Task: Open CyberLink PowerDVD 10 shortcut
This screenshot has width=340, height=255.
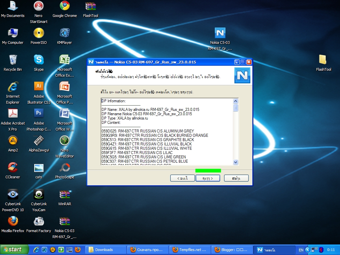Action: coord(13,200)
